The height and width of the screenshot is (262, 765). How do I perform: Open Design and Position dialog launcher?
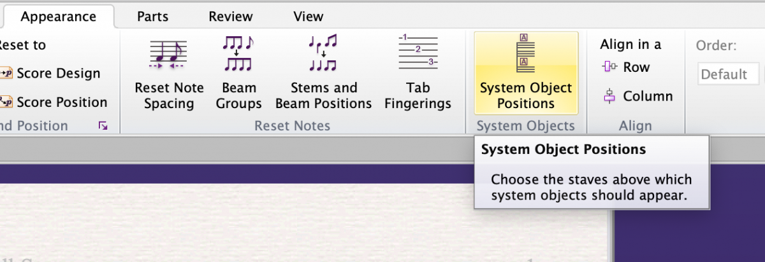click(x=103, y=127)
